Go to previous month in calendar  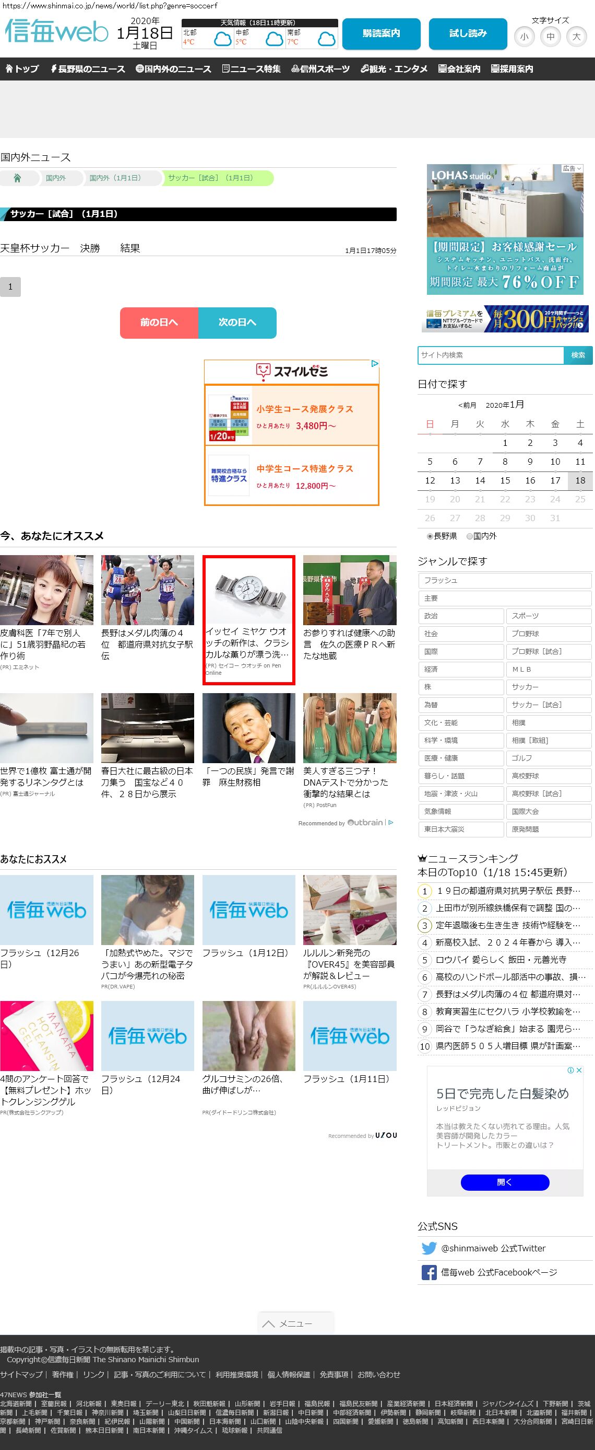tap(466, 405)
